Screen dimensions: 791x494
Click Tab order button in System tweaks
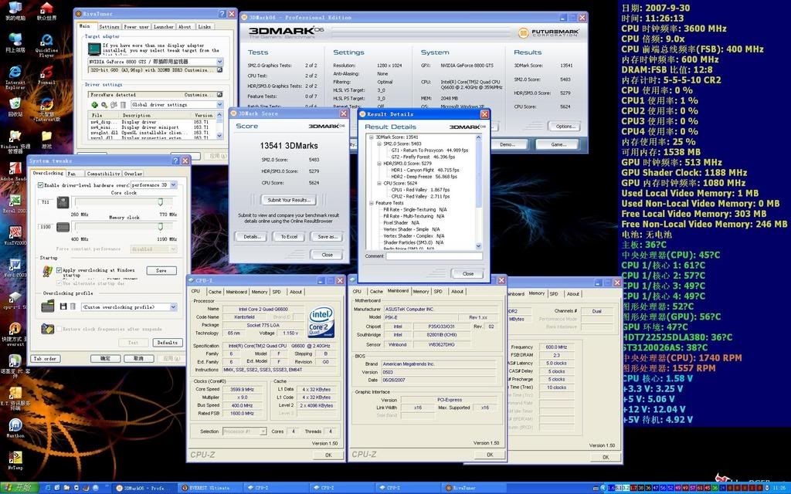(45, 359)
